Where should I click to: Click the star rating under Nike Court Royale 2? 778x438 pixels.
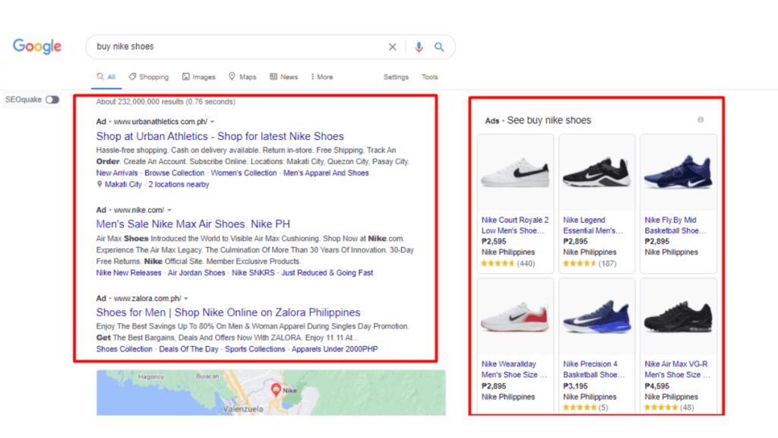[498, 263]
